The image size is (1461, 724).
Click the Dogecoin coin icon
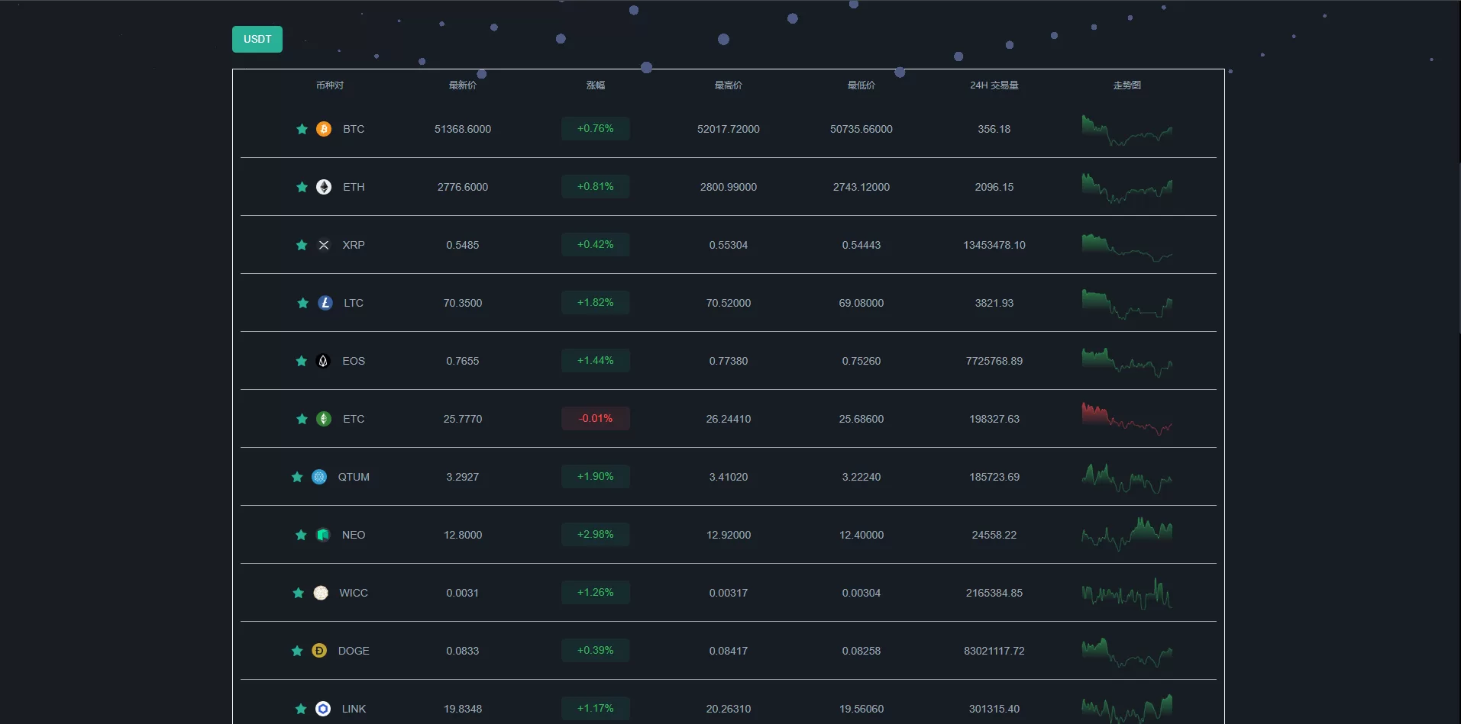click(x=319, y=651)
